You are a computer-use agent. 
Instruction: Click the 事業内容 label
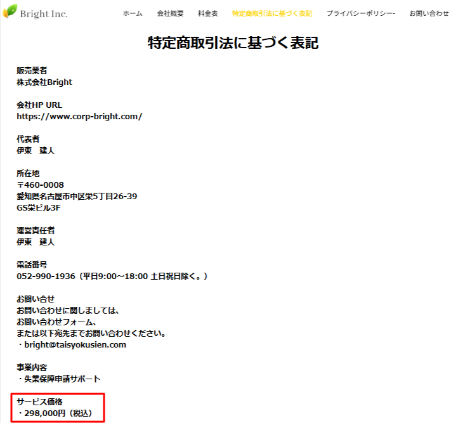pyautogui.click(x=32, y=367)
